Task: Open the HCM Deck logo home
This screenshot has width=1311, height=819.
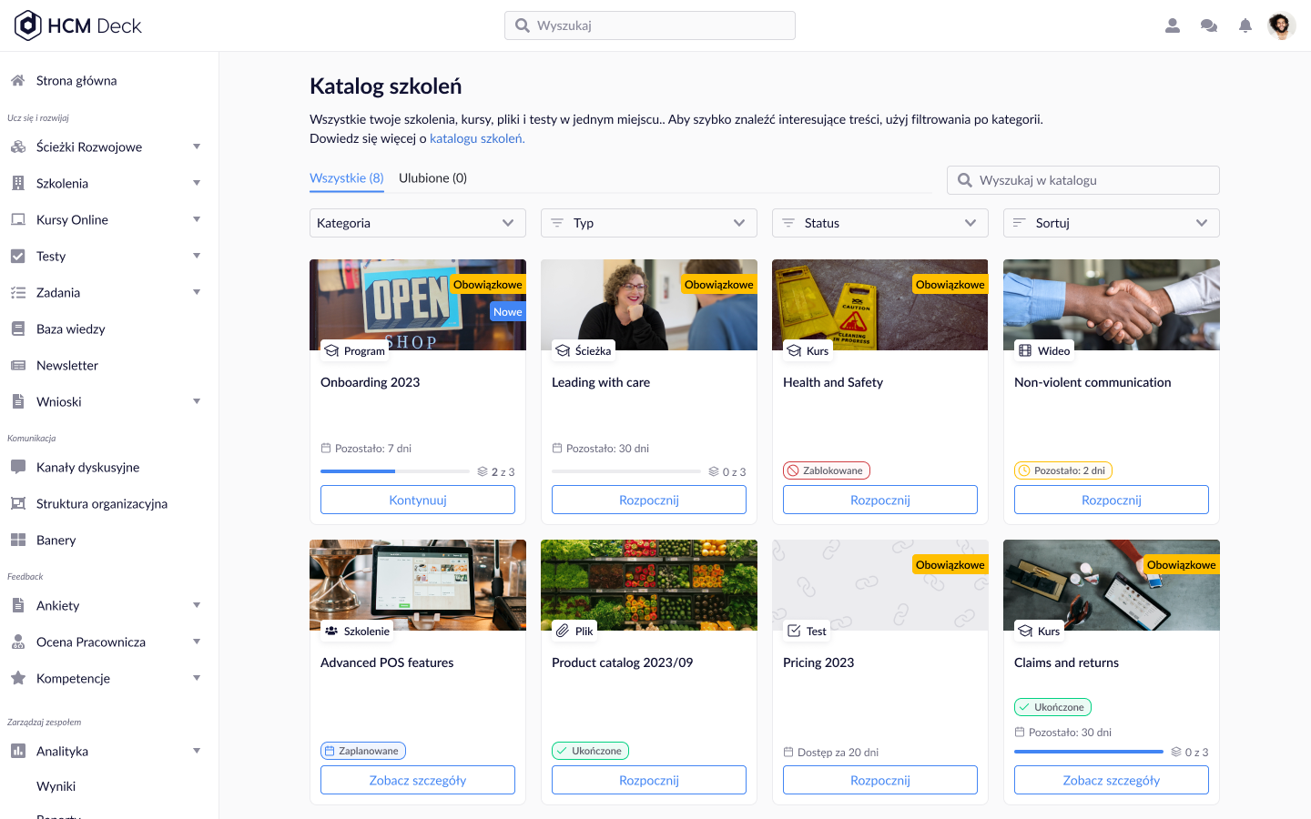Action: point(78,25)
